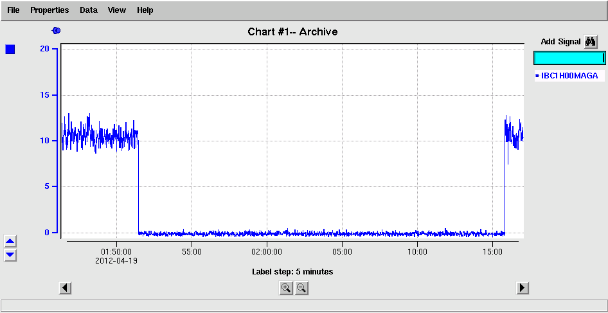Click the 15:00 time axis label
The width and height of the screenshot is (608, 313).
492,252
